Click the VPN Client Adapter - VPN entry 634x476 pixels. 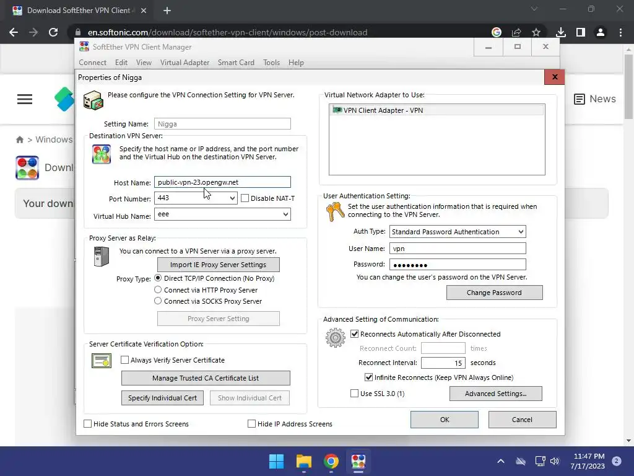click(436, 110)
